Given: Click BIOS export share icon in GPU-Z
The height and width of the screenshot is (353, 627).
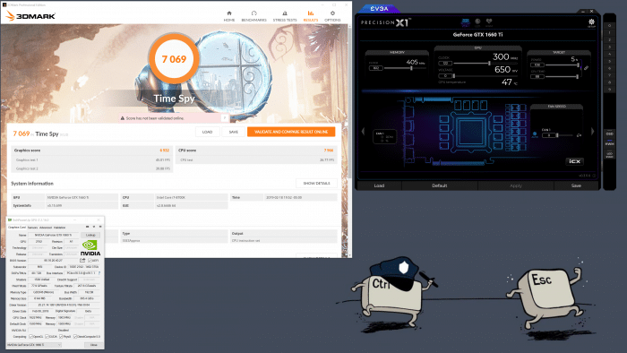Looking at the screenshot, I should point(82,260).
